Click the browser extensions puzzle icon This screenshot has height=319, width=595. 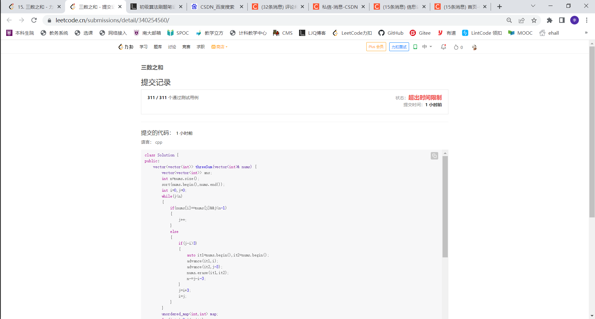[550, 20]
